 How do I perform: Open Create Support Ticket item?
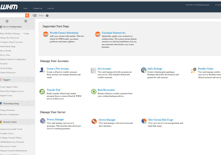coord(9,87)
